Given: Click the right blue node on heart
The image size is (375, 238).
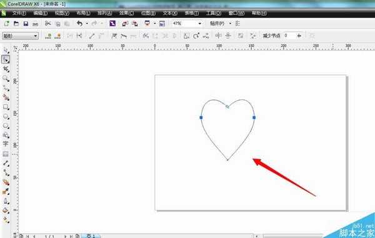Looking at the screenshot, I should tap(254, 117).
